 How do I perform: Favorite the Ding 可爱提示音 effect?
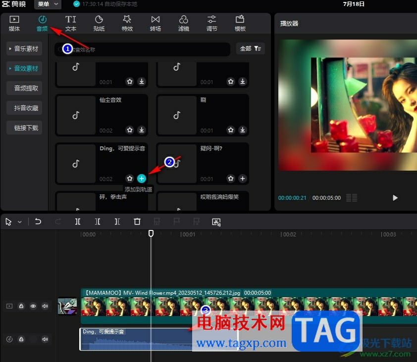point(130,179)
